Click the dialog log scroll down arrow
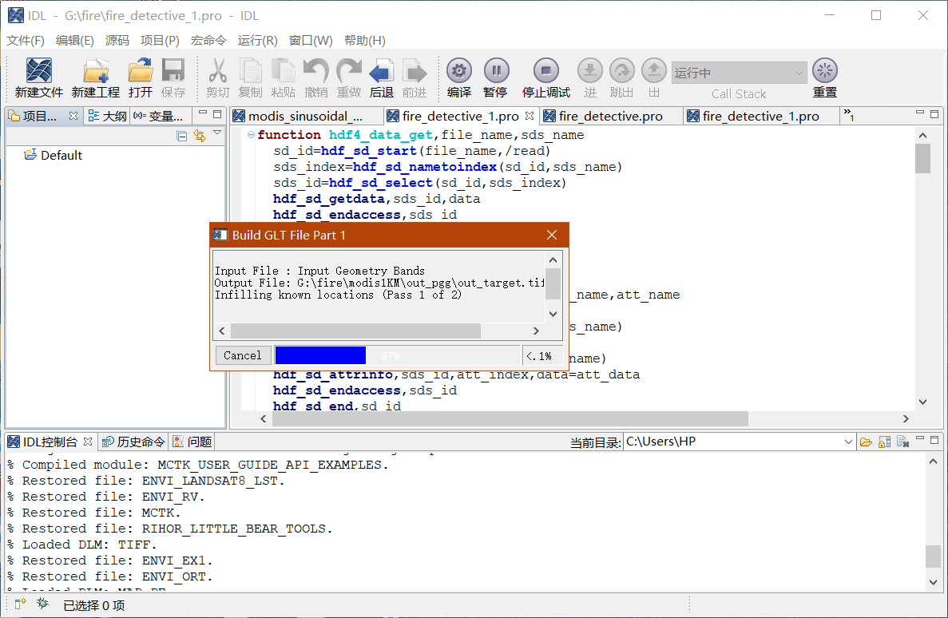The height and width of the screenshot is (618, 948). (x=553, y=314)
